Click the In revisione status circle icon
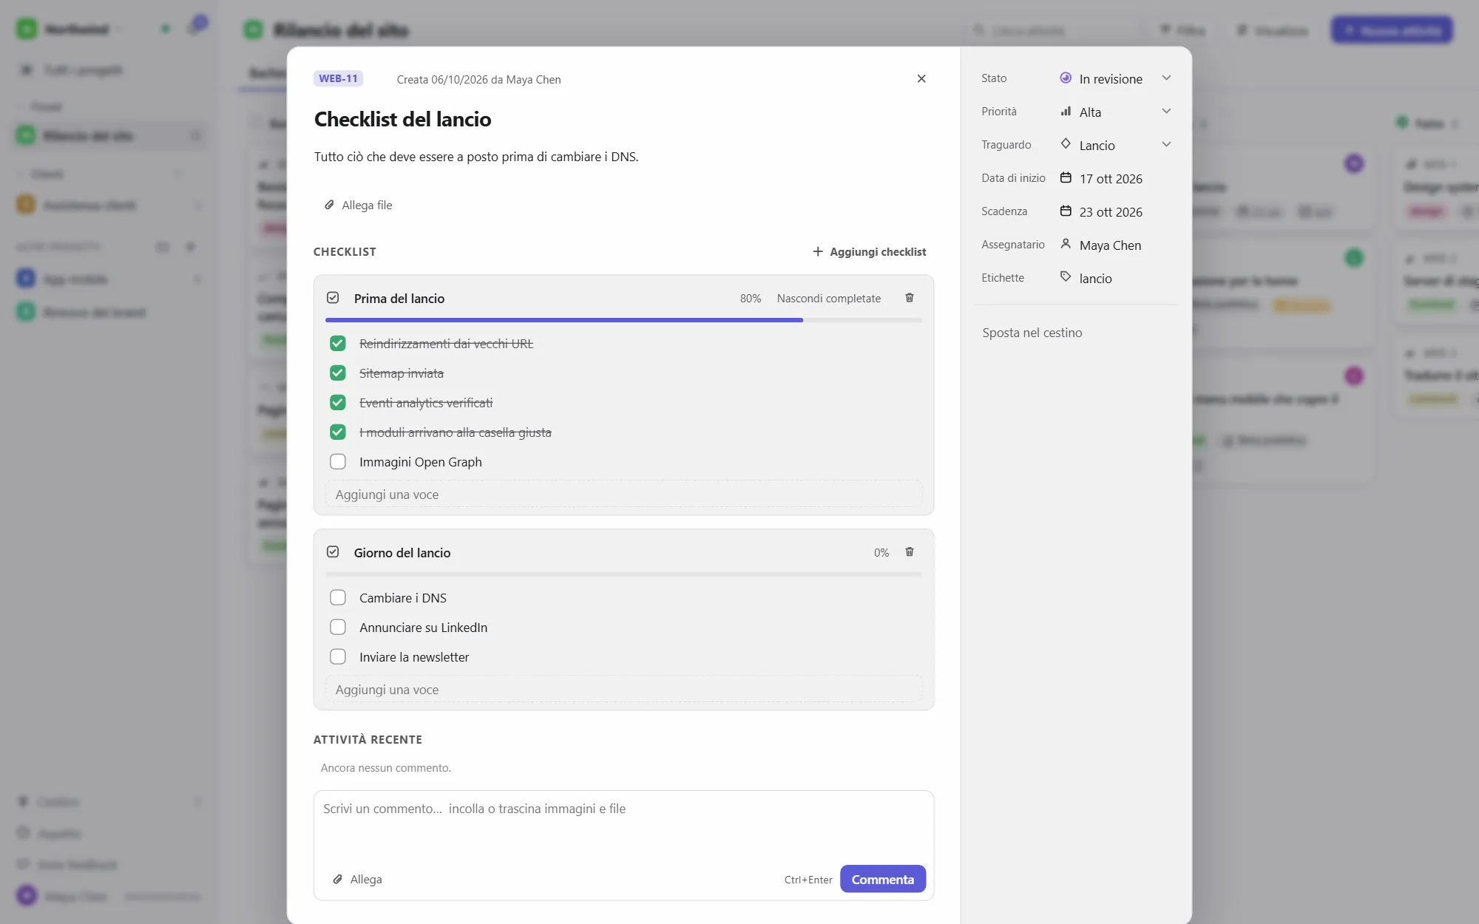Viewport: 1479px width, 924px height. [1066, 78]
